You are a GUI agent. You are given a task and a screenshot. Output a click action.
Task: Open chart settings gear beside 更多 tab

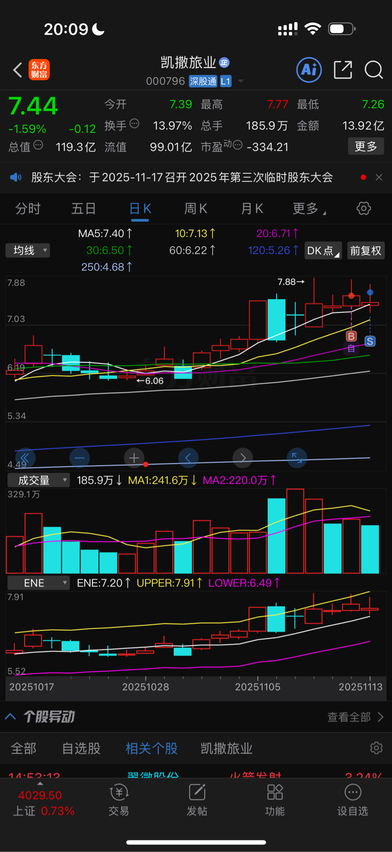point(363,208)
